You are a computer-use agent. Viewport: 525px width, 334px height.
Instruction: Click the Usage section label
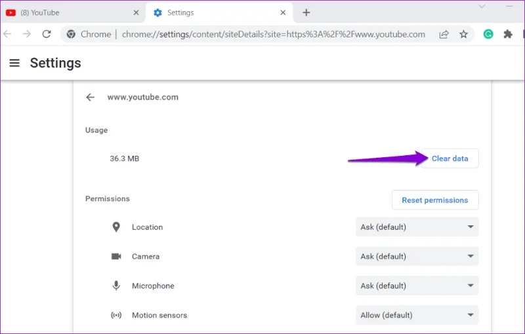[96, 130]
